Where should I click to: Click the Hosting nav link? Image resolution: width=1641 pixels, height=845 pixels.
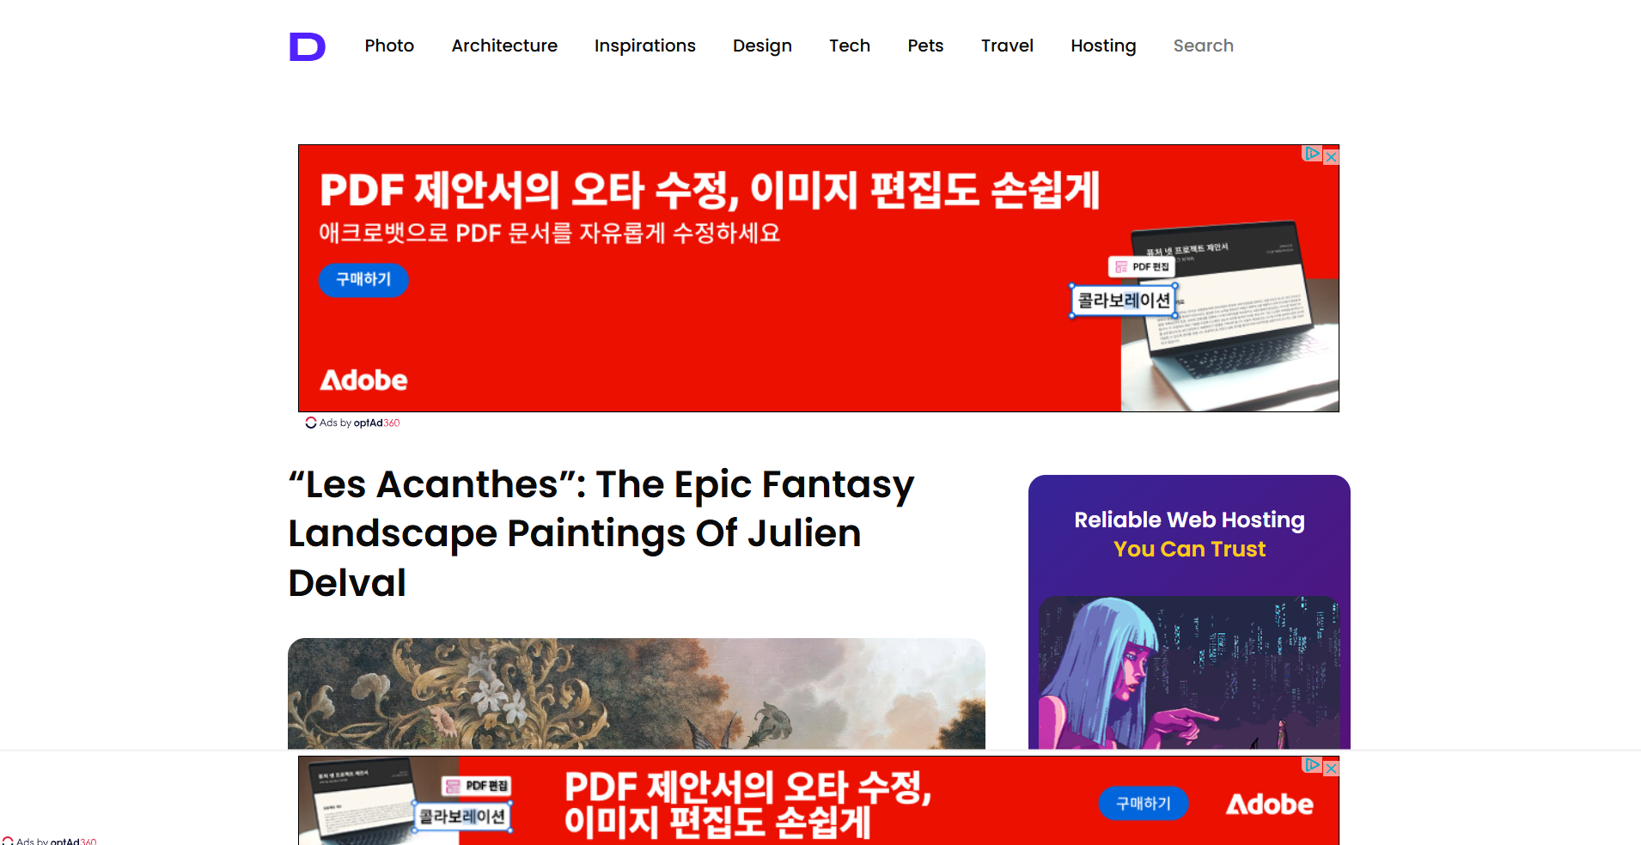[1103, 46]
